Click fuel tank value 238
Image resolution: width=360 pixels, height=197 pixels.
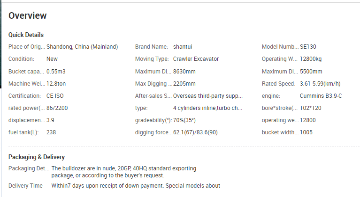(x=51, y=132)
